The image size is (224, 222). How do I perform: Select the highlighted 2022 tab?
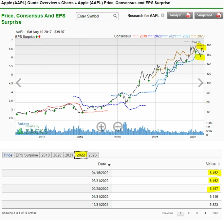[x=81, y=155]
